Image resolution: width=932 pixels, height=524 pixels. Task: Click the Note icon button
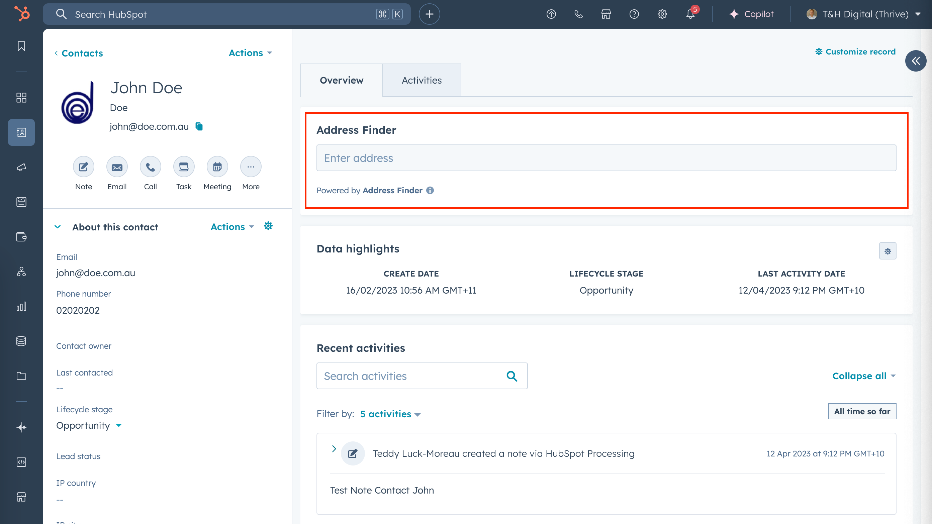[84, 167]
